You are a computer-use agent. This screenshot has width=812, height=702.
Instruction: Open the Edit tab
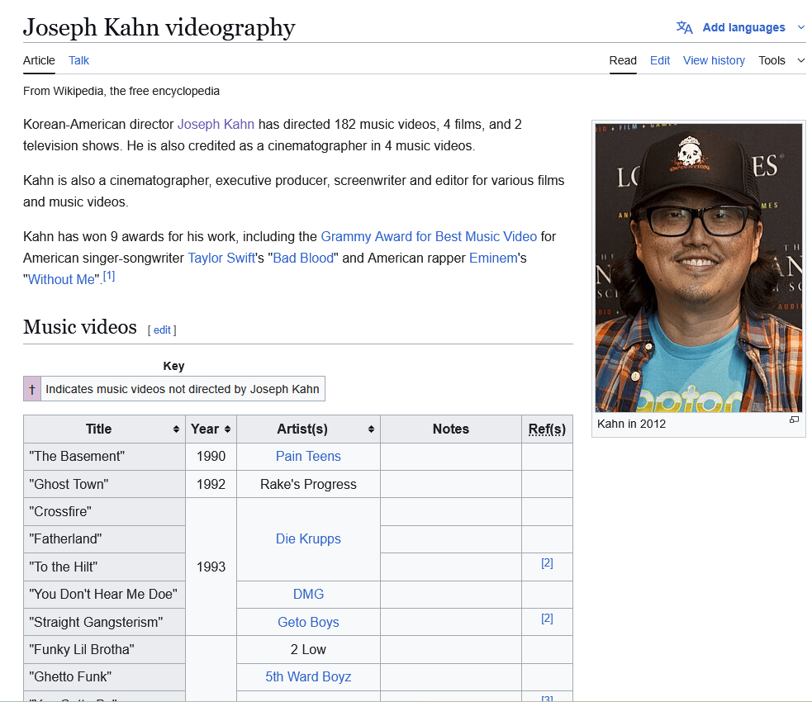(660, 60)
